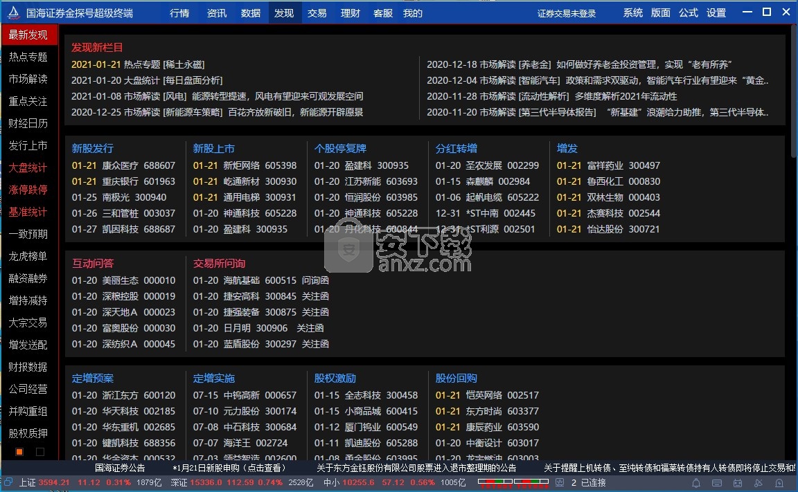The image size is (798, 492).
Task: Open the robot assistant icon in the status bar
Action: 738,483
